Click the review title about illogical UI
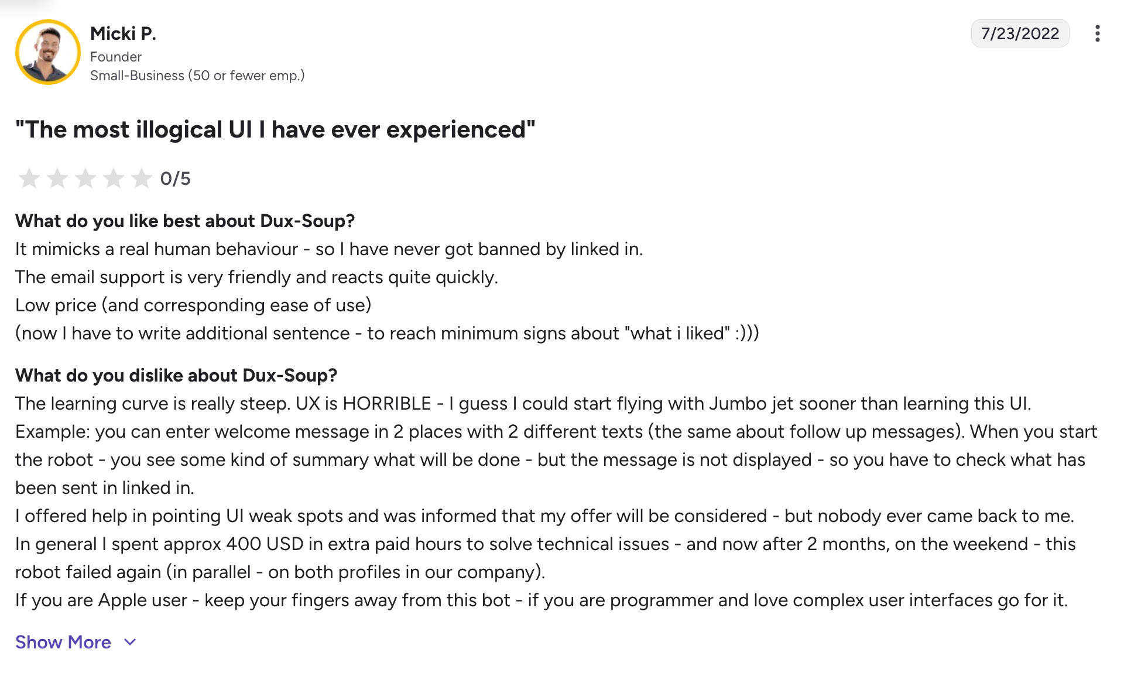Screen dimensions: 1124x680 pyautogui.click(x=275, y=129)
